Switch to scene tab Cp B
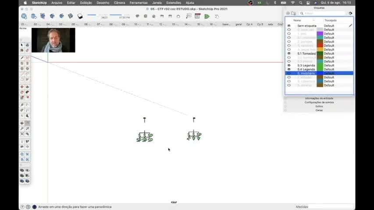 [260, 24]
